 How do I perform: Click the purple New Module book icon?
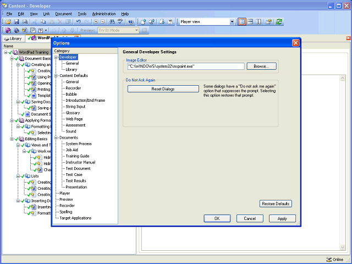coord(8,30)
